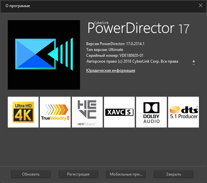The image size is (207, 183).
Task: Click the XAVC S format logo
Action: [x=119, y=112]
